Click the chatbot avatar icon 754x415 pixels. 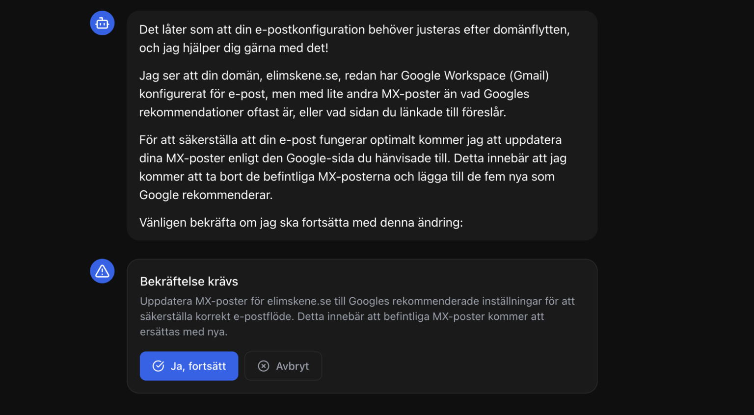pos(102,23)
